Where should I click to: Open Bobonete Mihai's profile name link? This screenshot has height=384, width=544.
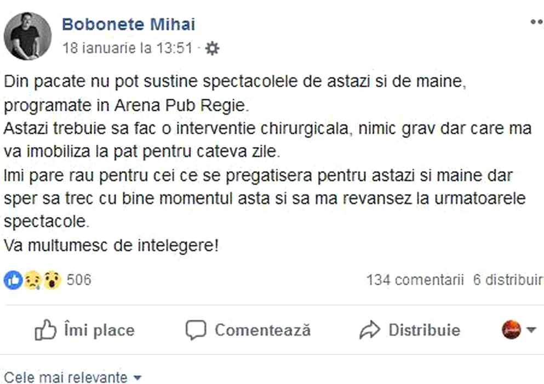[x=128, y=24]
